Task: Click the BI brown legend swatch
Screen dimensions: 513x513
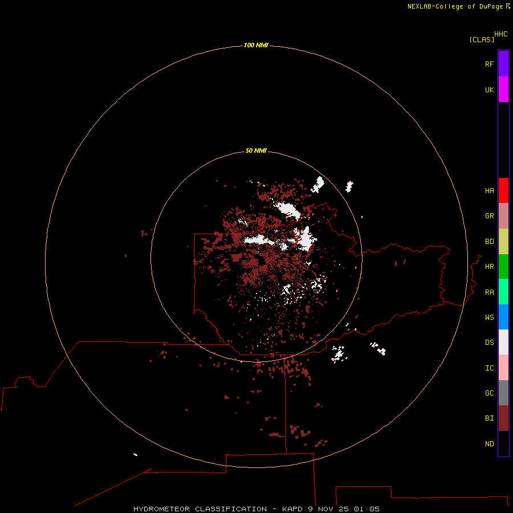Action: (x=503, y=418)
